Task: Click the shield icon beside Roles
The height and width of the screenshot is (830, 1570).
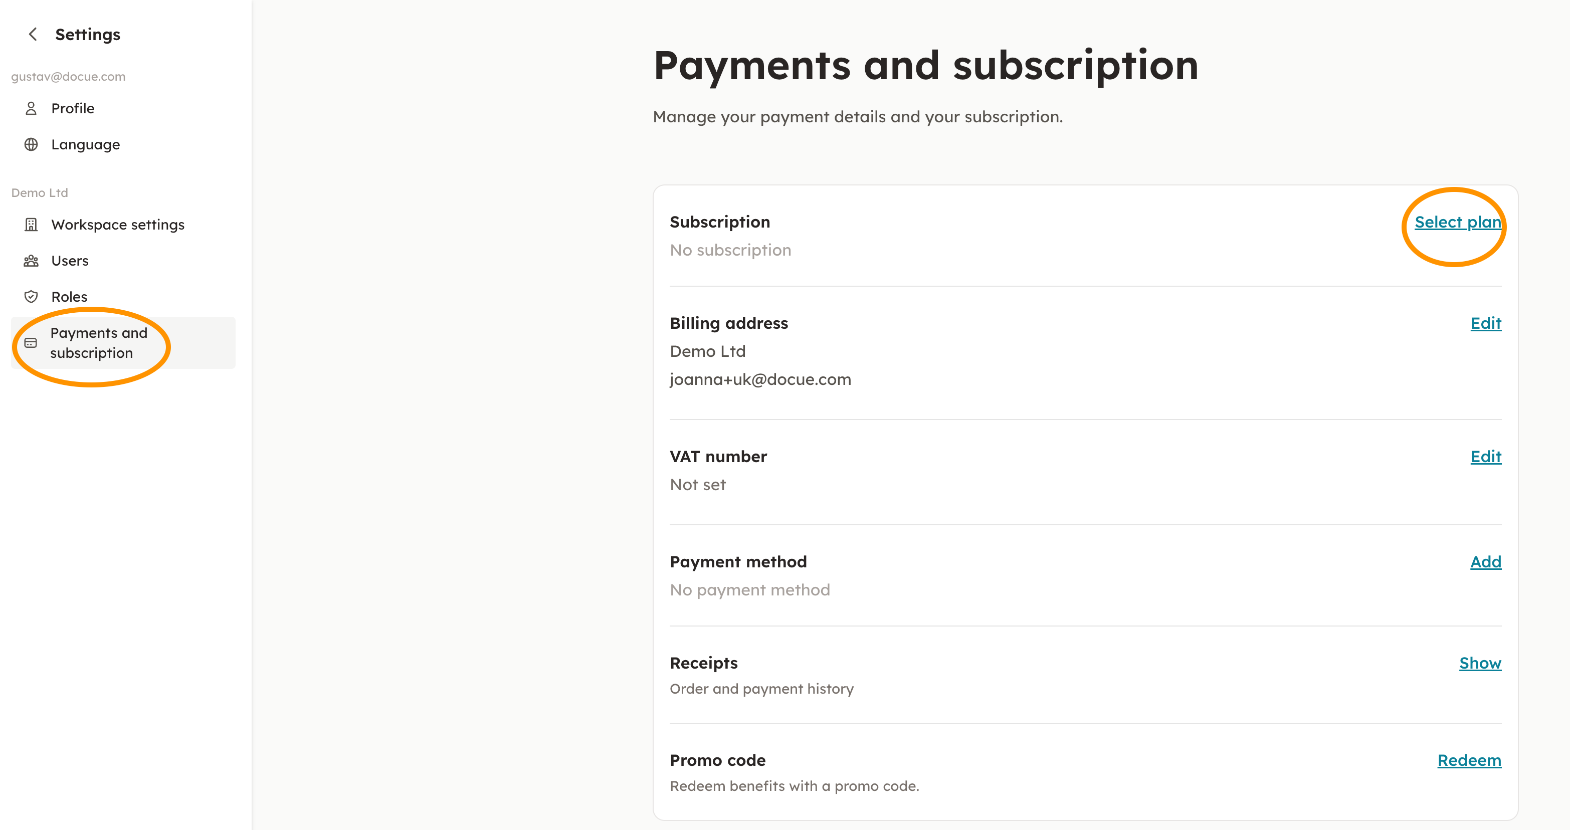Action: [31, 297]
